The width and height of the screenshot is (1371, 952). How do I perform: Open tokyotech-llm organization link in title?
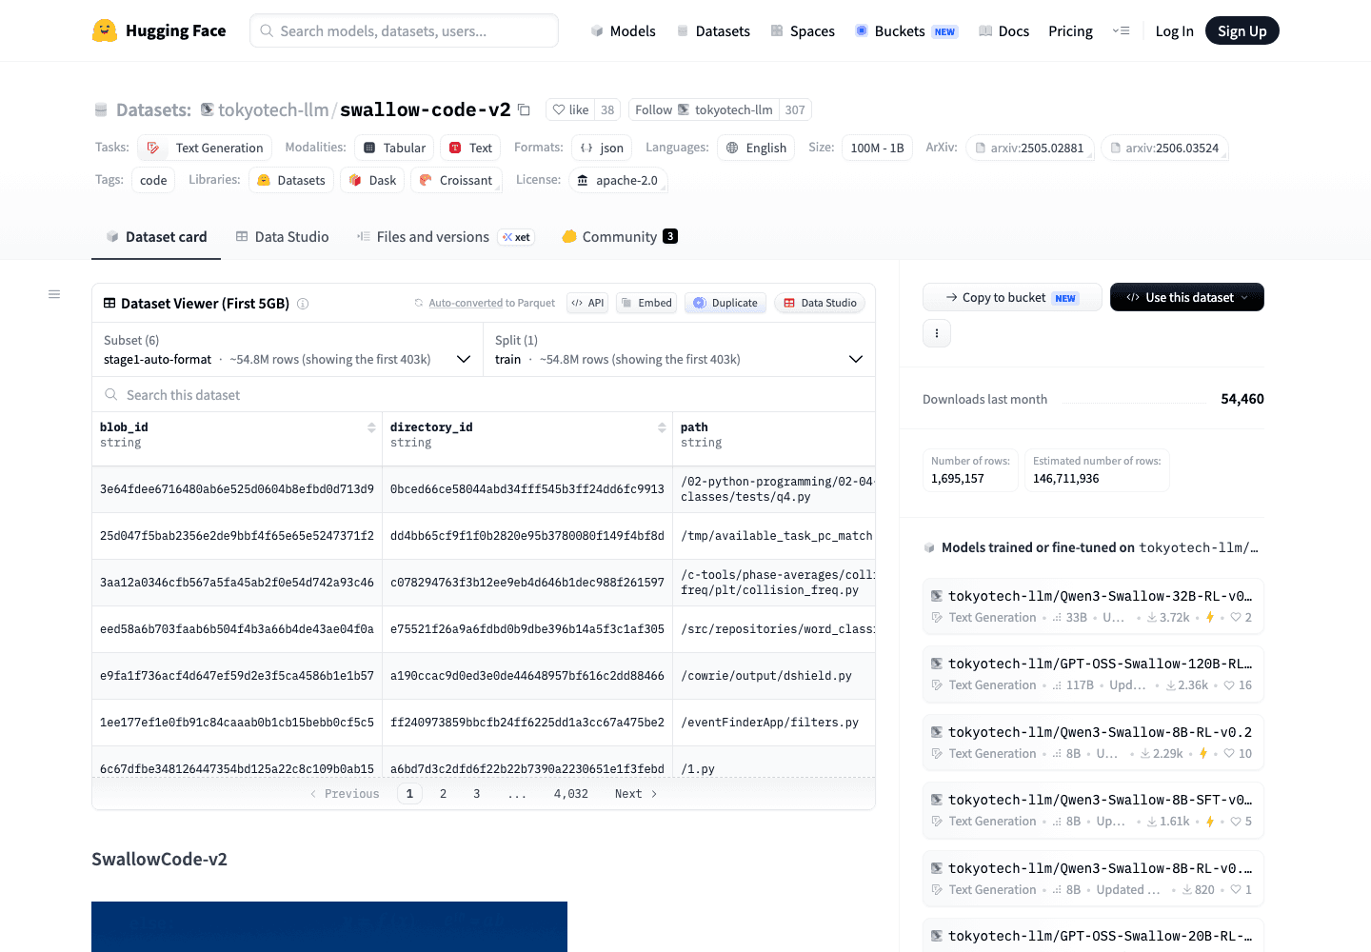273,109
